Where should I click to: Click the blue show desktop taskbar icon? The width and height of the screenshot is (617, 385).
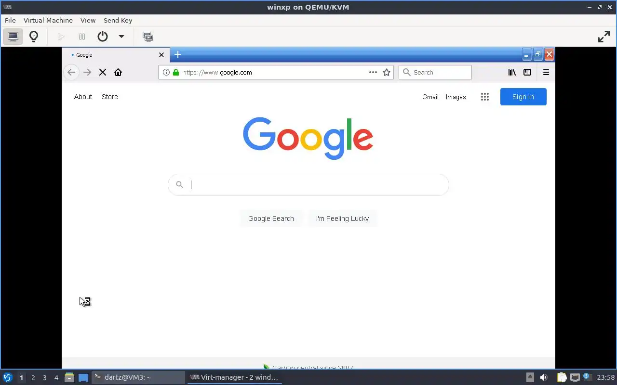(x=83, y=377)
